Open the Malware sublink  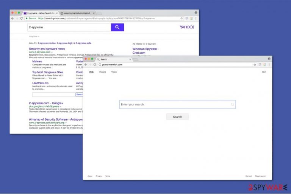coord(37,61)
